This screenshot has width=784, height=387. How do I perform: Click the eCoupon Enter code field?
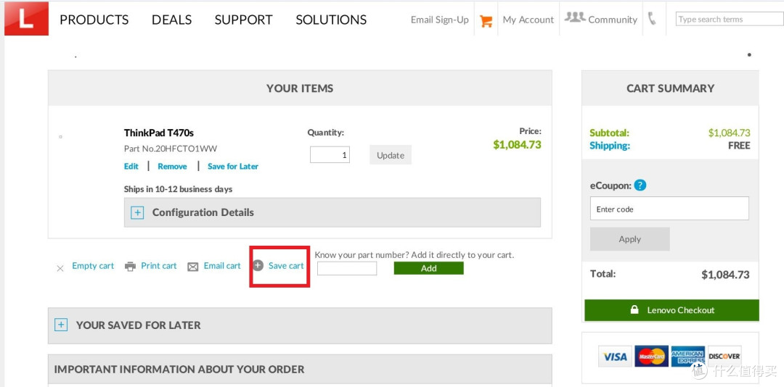click(669, 209)
